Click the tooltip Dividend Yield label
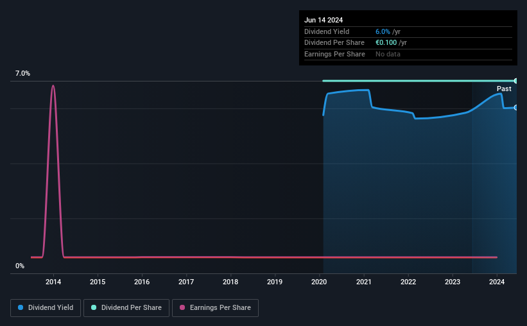 point(327,31)
